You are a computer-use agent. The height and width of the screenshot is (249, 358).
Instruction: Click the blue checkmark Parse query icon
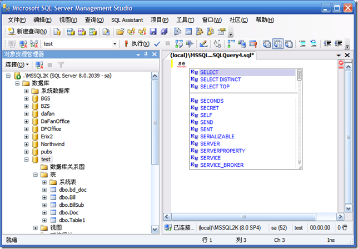[157, 43]
